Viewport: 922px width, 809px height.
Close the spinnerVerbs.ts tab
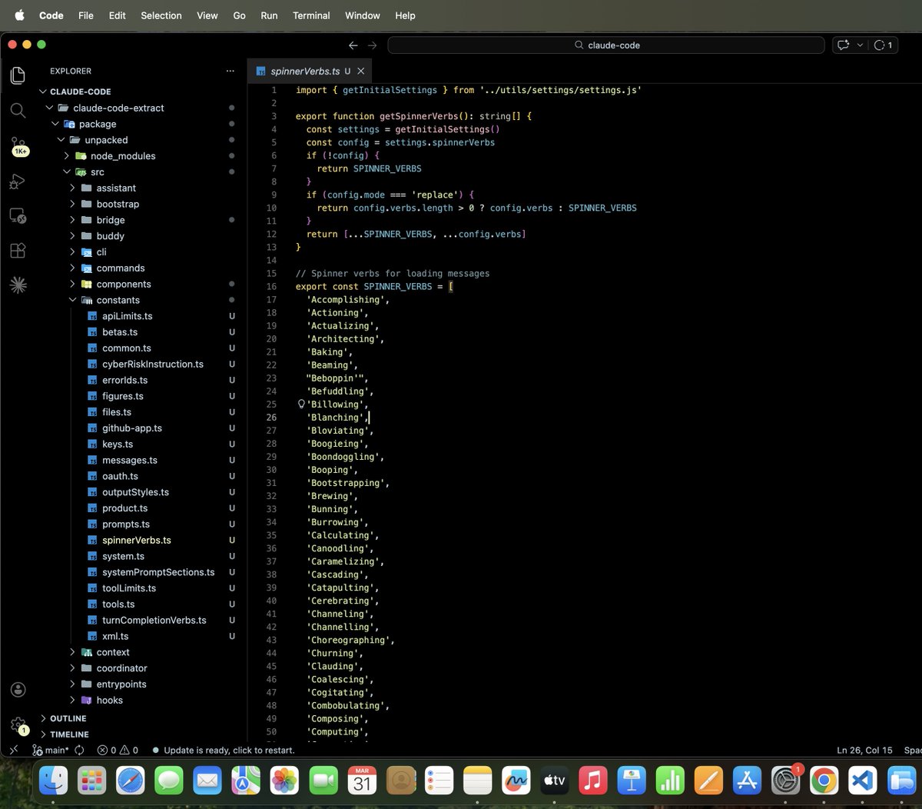point(360,72)
